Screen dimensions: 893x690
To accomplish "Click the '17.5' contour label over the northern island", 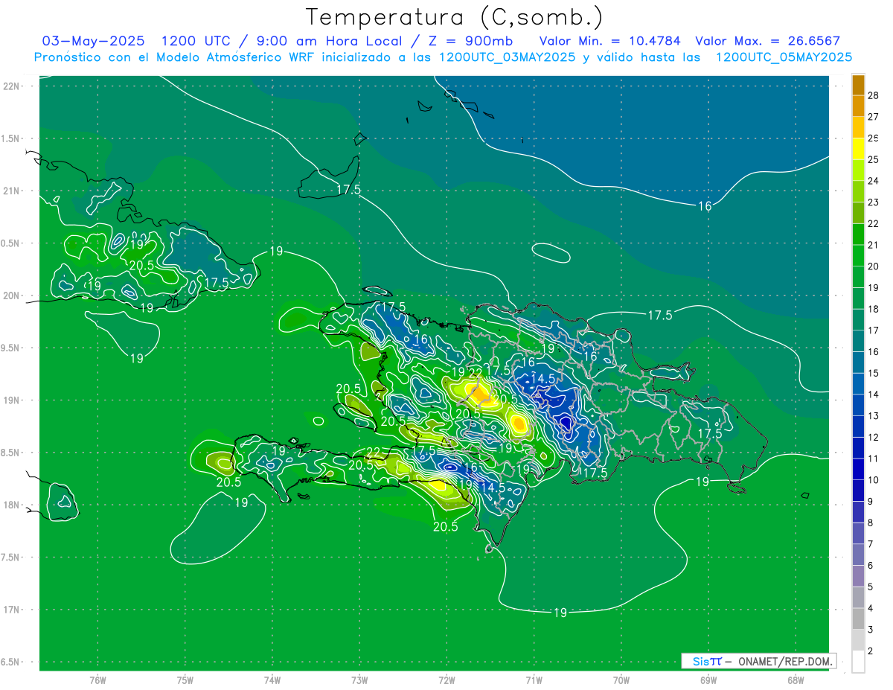I will [348, 190].
